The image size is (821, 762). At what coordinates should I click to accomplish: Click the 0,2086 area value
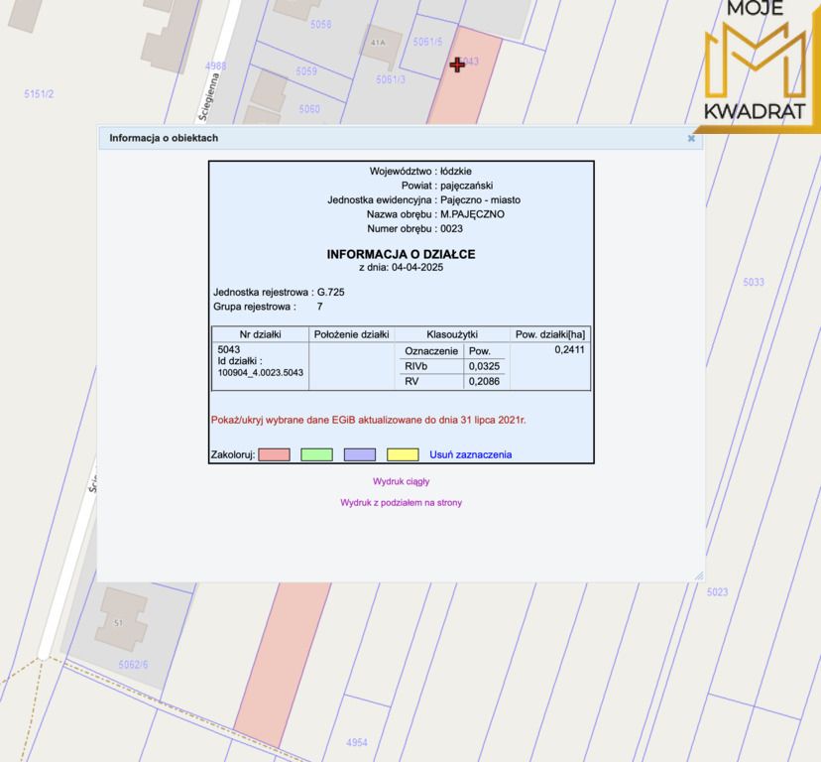484,381
